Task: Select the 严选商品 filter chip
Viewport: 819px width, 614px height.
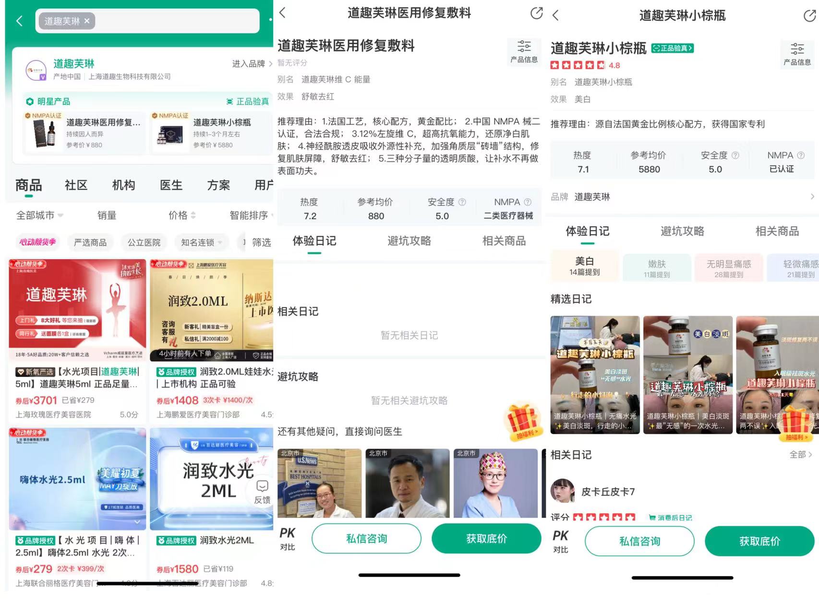Action: (x=90, y=243)
